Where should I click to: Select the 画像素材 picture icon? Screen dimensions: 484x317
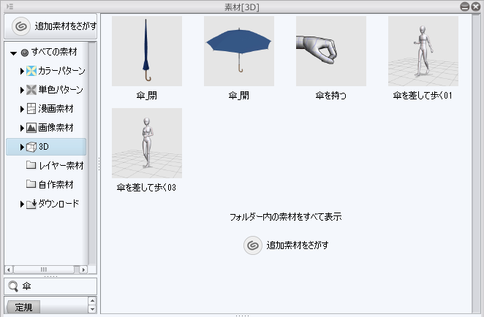[x=31, y=128]
